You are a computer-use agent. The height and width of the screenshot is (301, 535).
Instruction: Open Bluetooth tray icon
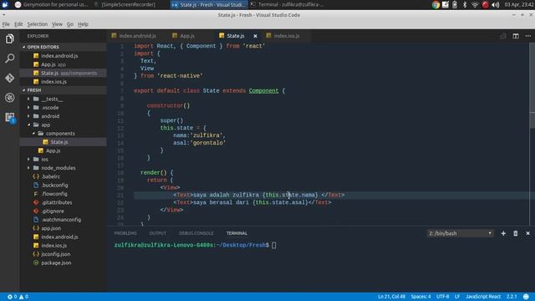465,5
